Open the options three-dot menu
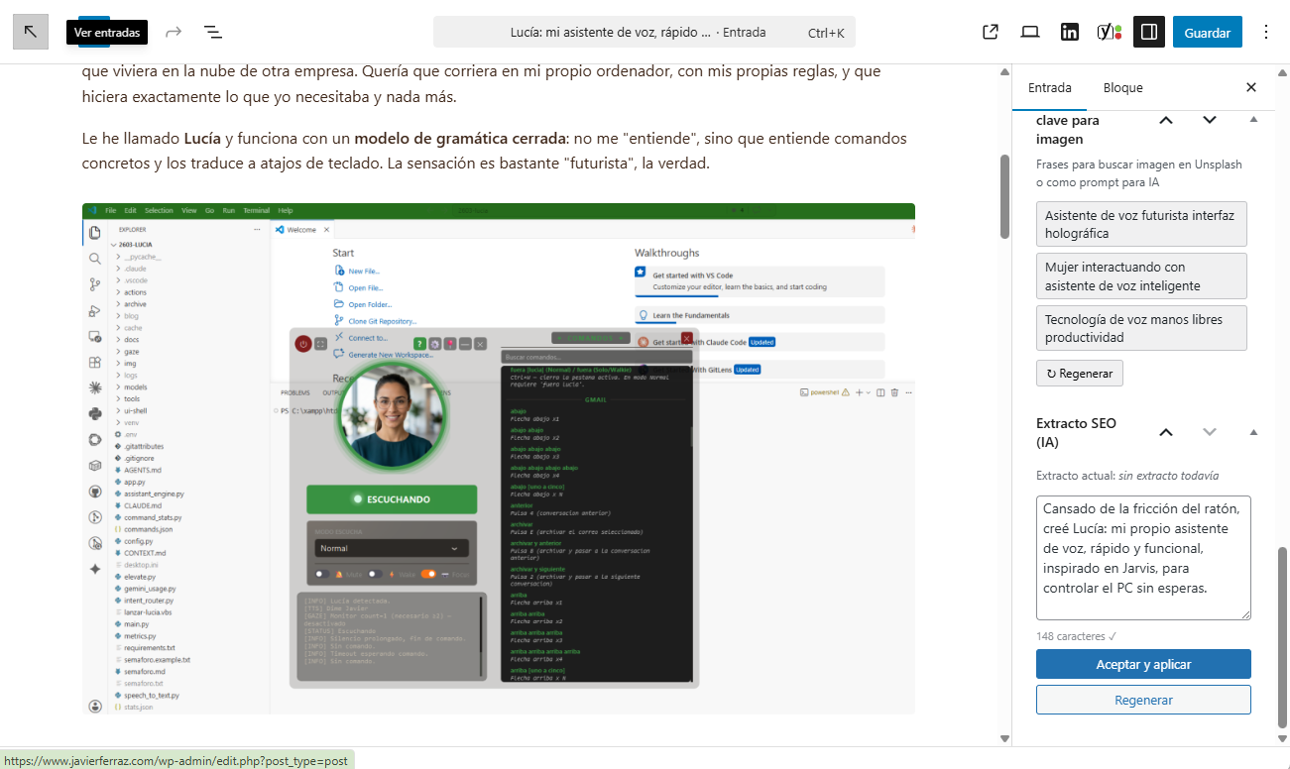 [x=1265, y=32]
